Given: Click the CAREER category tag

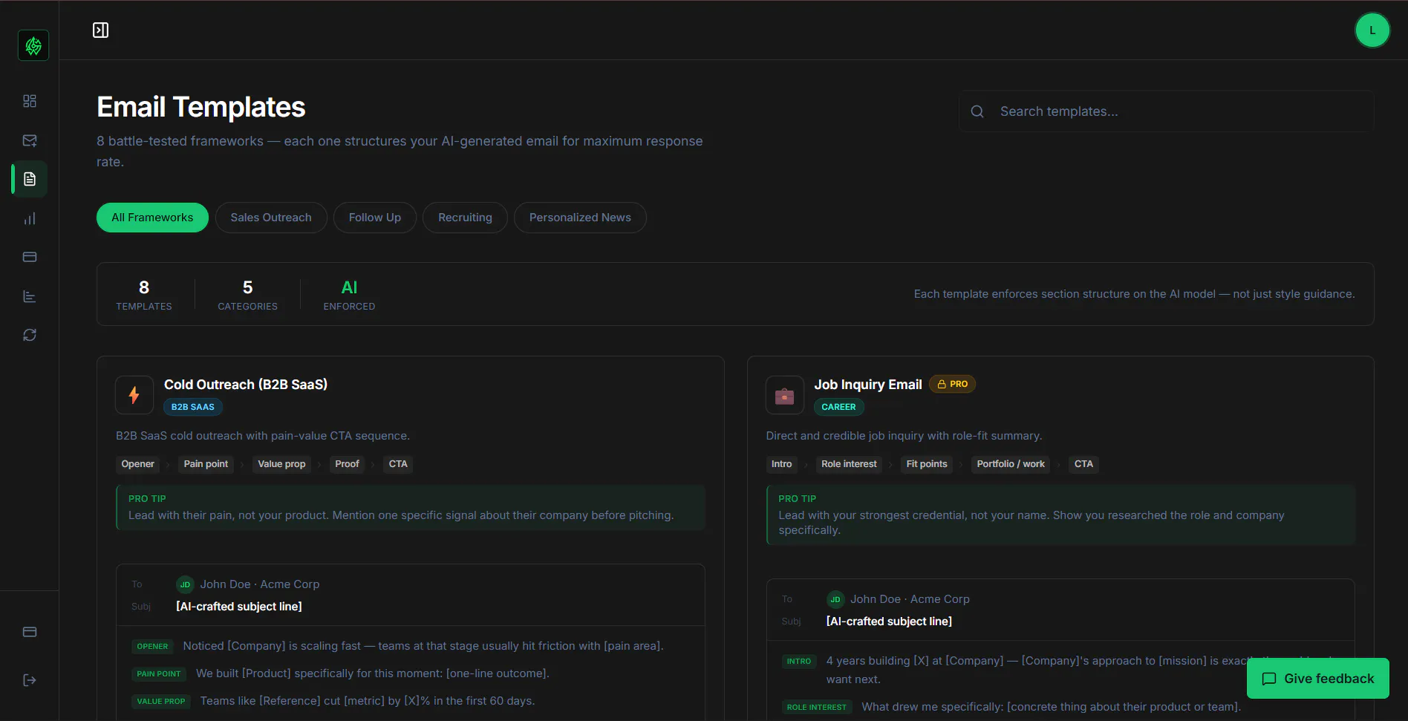Looking at the screenshot, I should coord(838,407).
